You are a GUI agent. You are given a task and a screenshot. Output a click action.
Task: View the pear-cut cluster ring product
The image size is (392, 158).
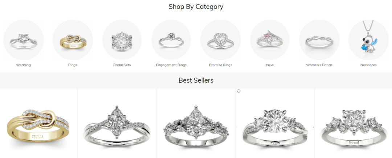pyautogui.click(x=196, y=123)
